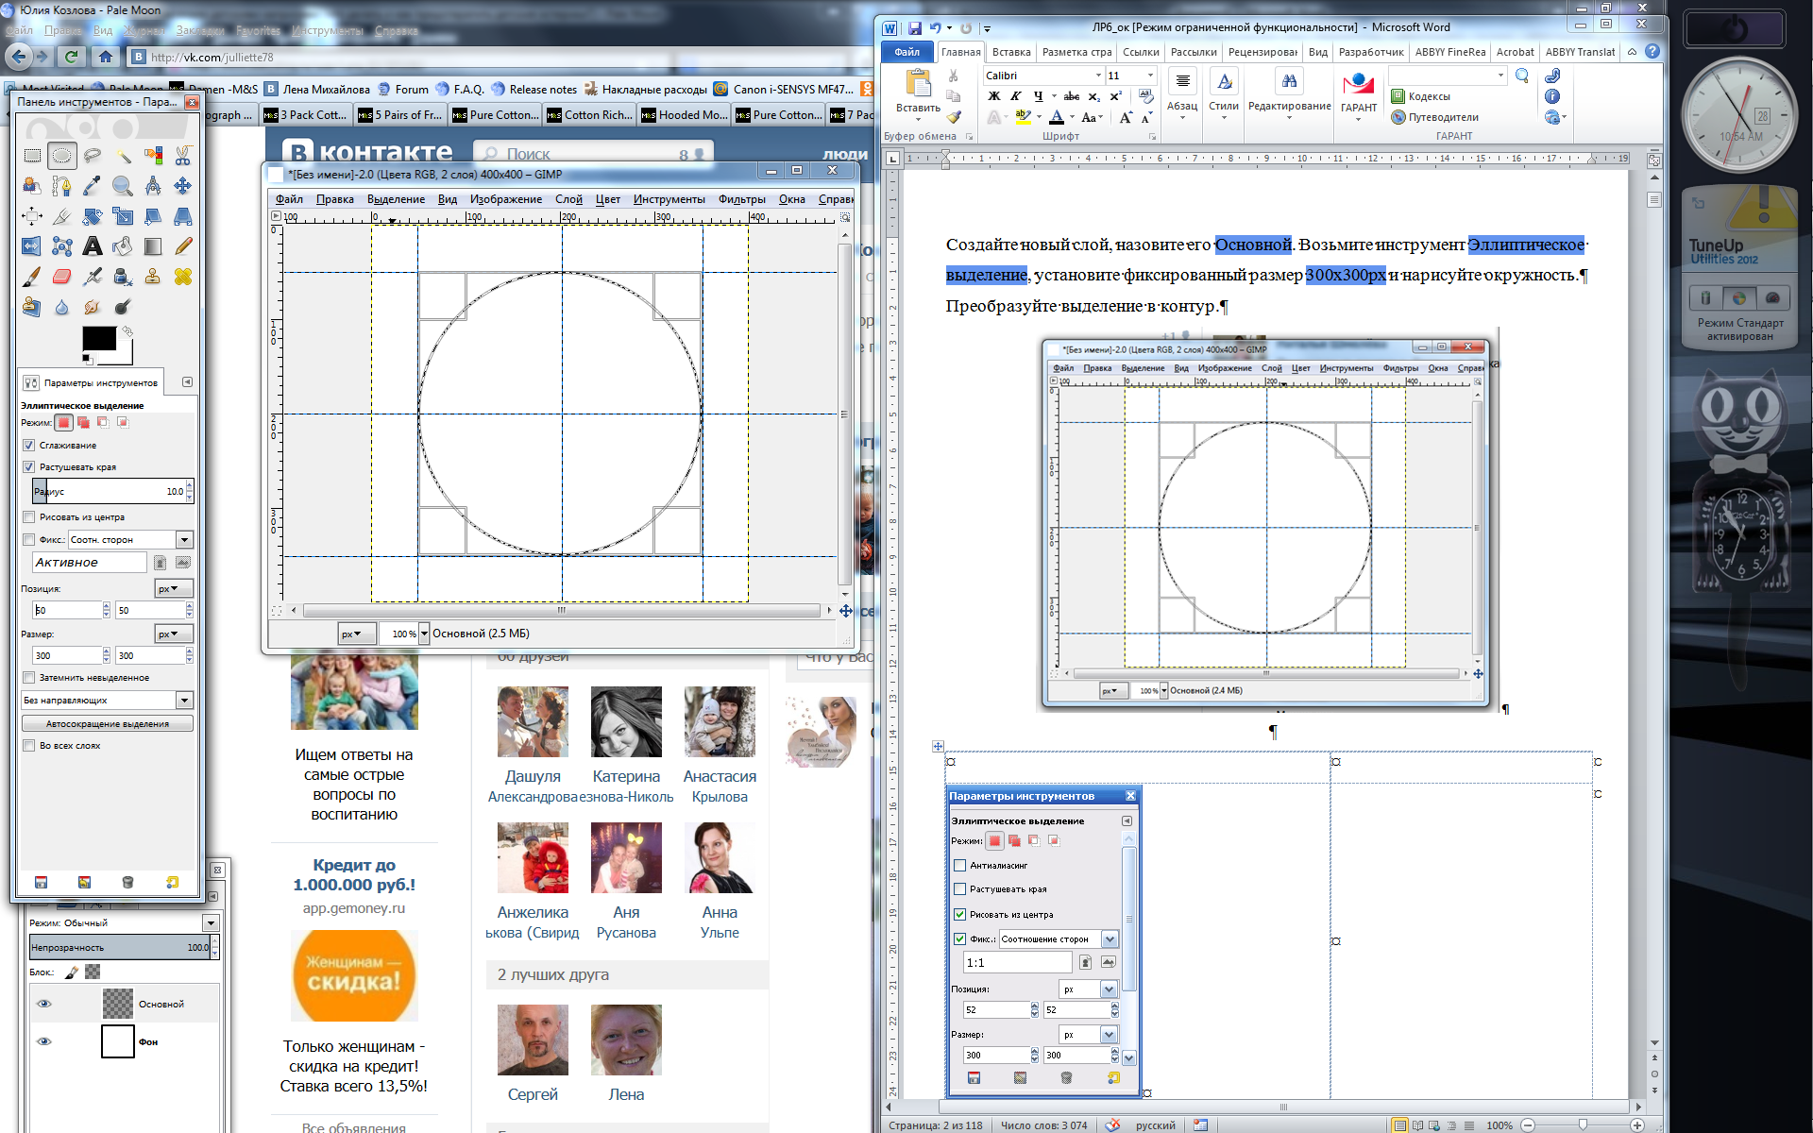
Task: Select the Bucket Fill tool
Action: [x=123, y=246]
